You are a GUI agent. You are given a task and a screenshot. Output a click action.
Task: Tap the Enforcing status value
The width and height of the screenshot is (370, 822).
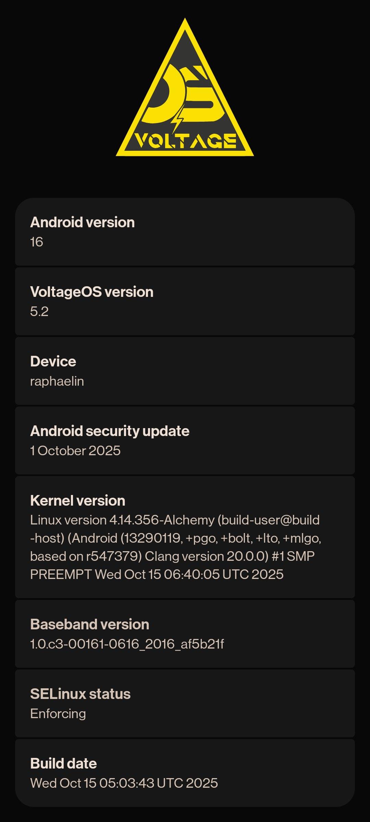[x=58, y=714]
